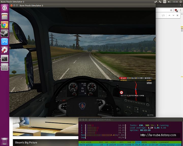
Task: Open the Terminal from the launcher
Action: (x=5, y=59)
